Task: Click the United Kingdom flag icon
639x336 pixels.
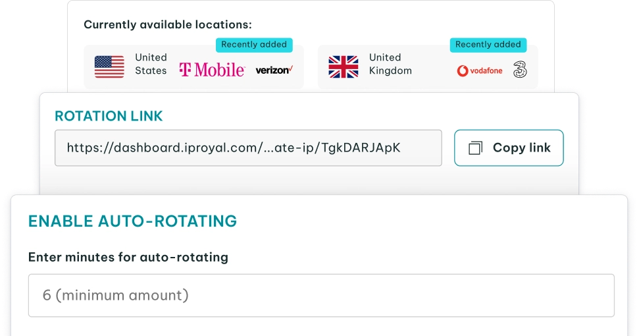Action: [x=344, y=67]
